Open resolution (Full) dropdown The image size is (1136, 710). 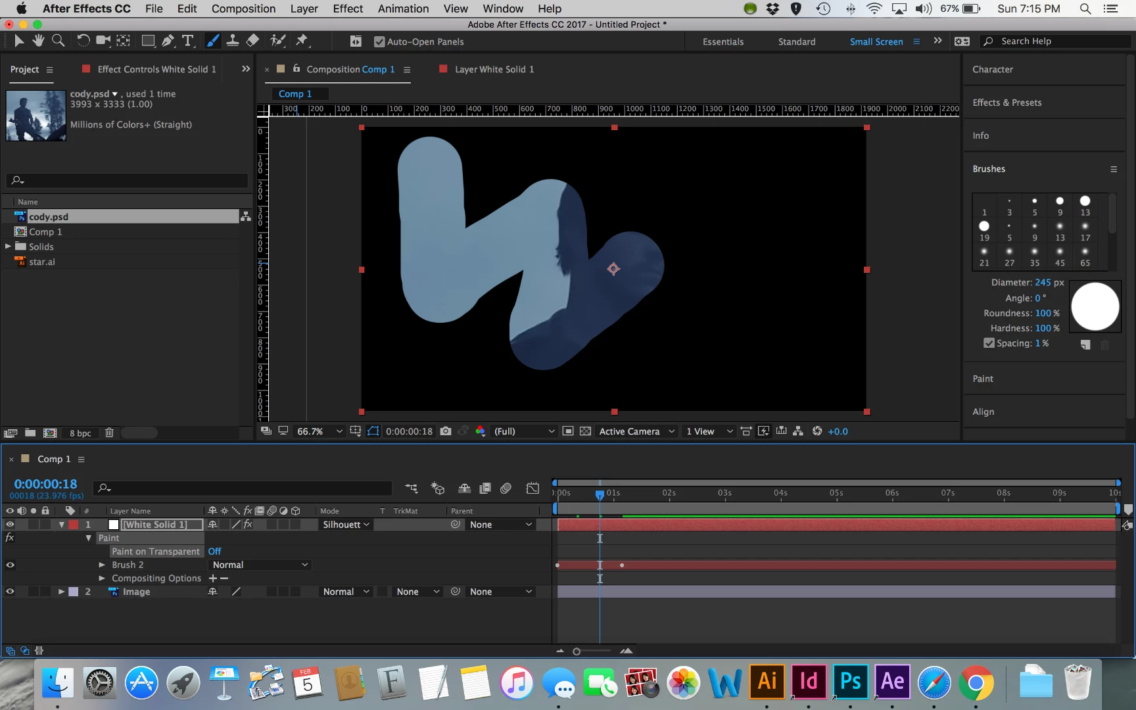tap(524, 431)
